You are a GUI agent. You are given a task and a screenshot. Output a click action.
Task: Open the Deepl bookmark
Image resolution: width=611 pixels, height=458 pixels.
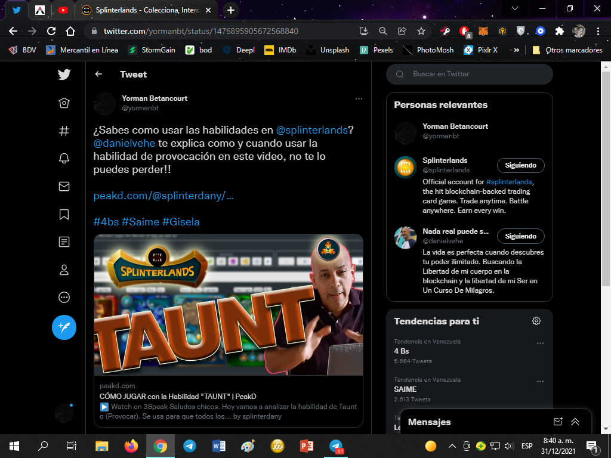[x=239, y=50]
